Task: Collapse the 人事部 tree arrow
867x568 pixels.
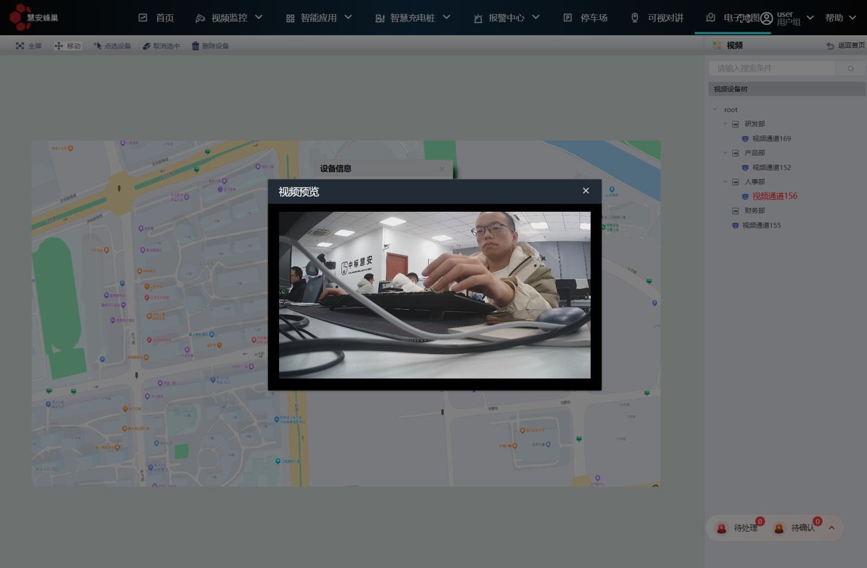Action: tap(726, 182)
